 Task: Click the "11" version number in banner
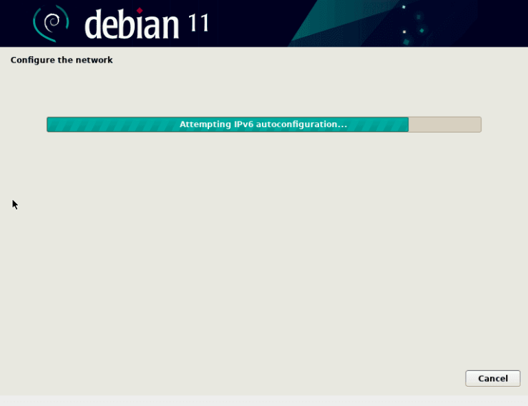click(x=198, y=23)
